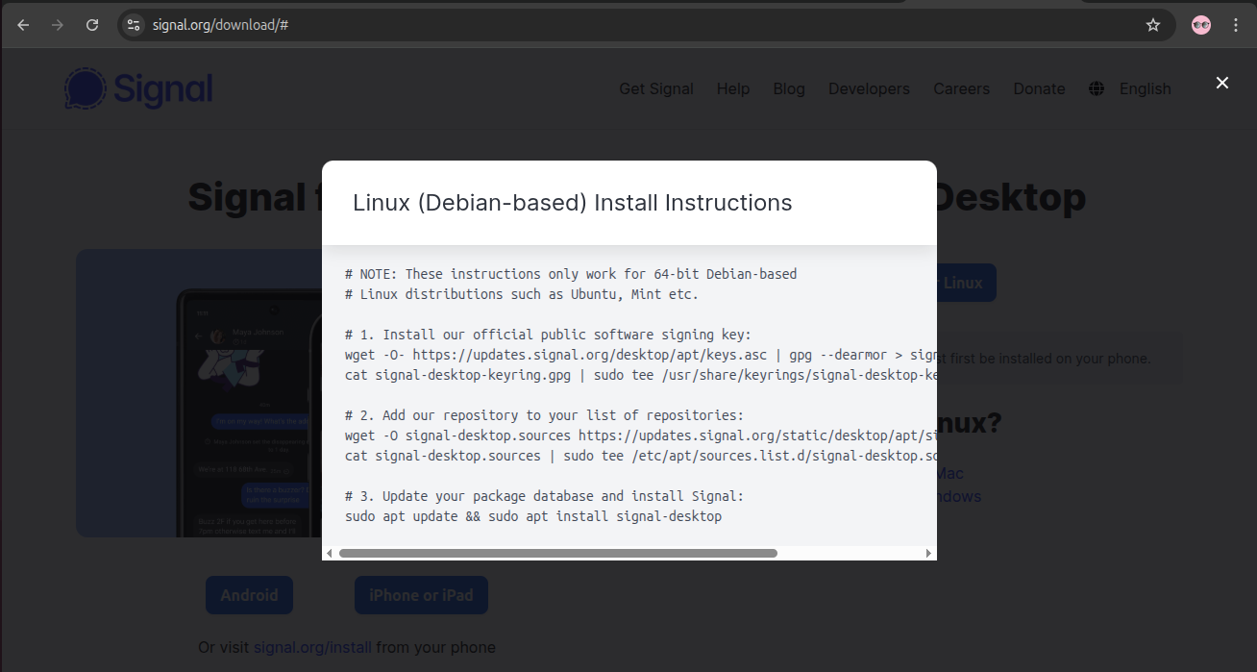Open the Chrome profile avatar
This screenshot has width=1257, height=672.
pos(1200,25)
